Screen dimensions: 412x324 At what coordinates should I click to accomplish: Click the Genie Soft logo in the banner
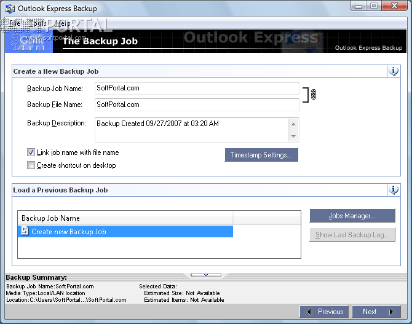pyautogui.click(x=29, y=41)
